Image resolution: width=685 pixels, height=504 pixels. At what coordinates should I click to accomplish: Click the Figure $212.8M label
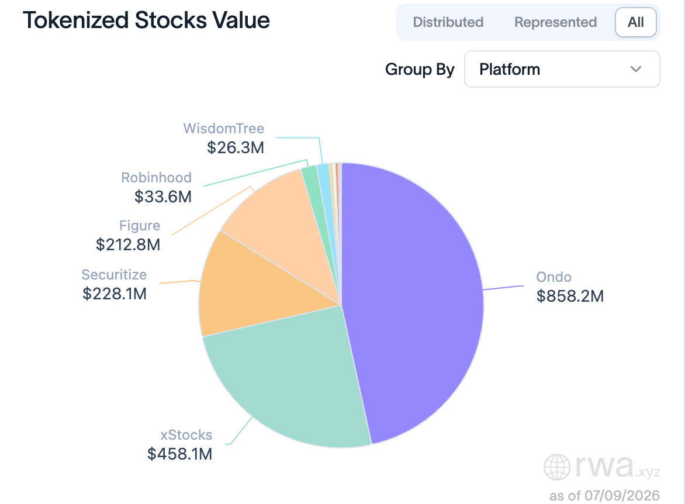click(128, 235)
